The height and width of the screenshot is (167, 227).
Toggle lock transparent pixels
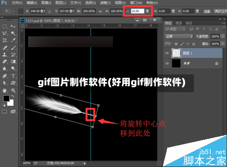coord(176,44)
